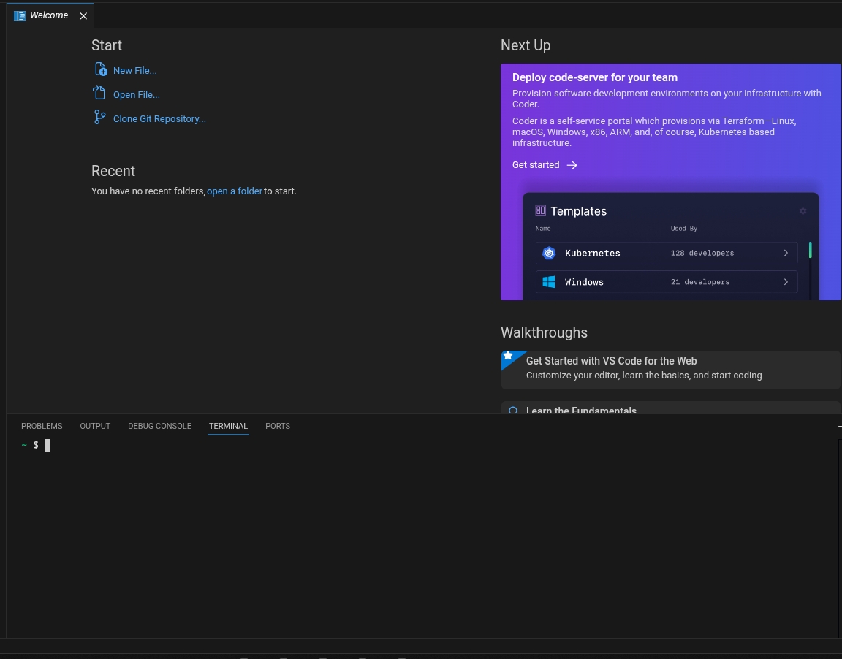This screenshot has height=659, width=842.
Task: Click the Deploy code-server for your team heading
Action: pyautogui.click(x=594, y=77)
